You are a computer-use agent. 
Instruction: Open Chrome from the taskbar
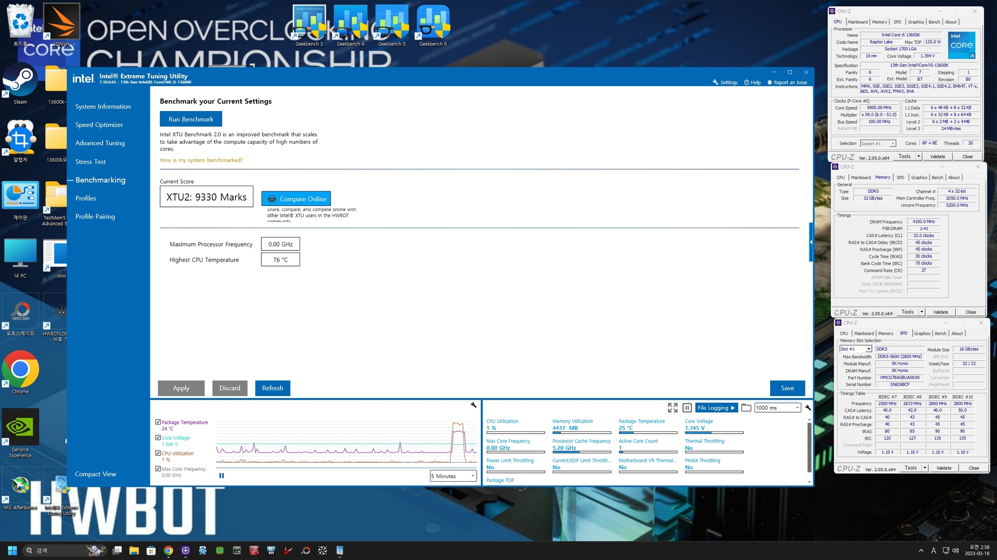pos(168,551)
